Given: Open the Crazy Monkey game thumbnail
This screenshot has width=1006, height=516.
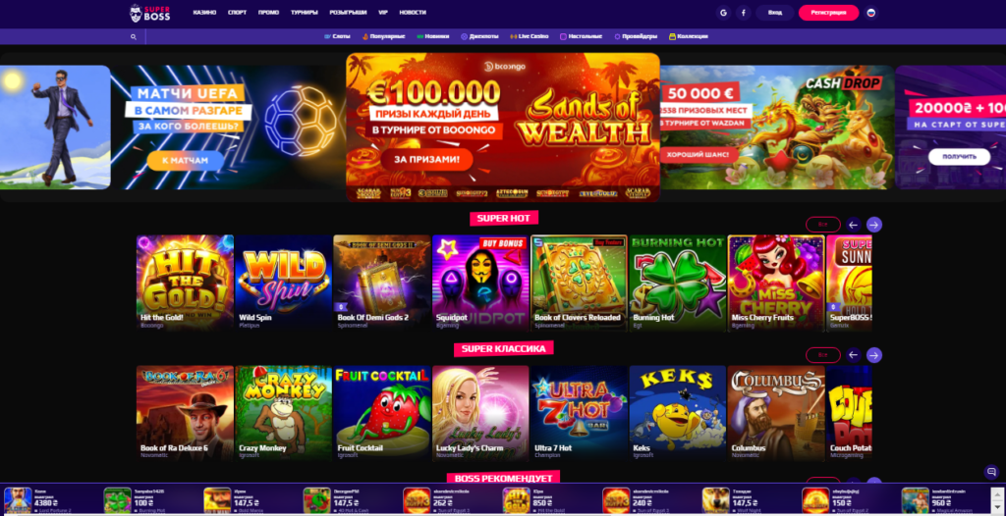Looking at the screenshot, I should coord(284,413).
